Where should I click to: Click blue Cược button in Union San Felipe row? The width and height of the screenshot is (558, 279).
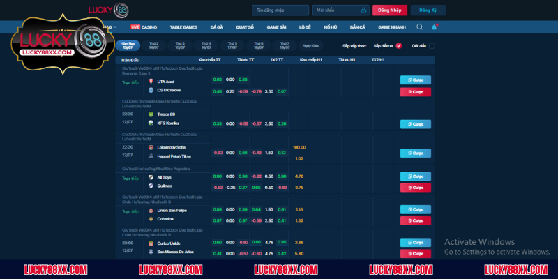pos(415,210)
